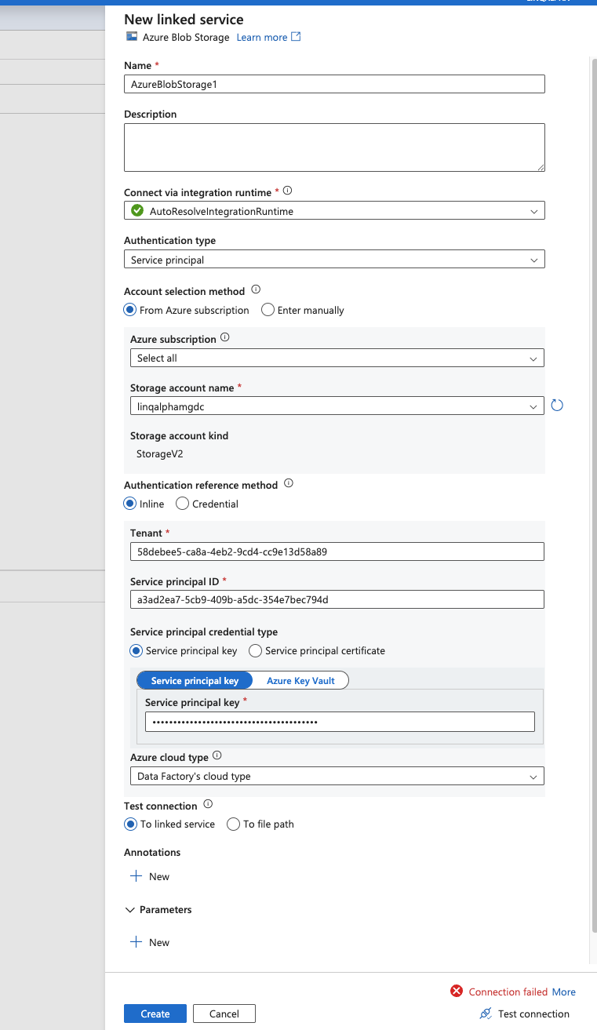Select Service principal certificate option
This screenshot has height=1030, width=597.
coord(255,650)
